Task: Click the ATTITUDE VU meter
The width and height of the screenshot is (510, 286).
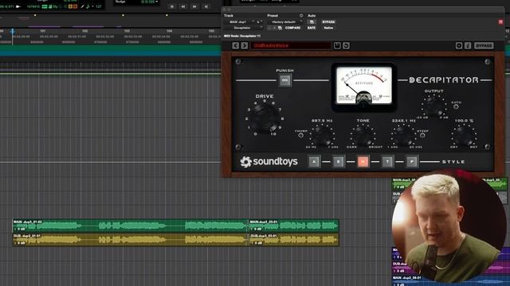Action: (363, 86)
